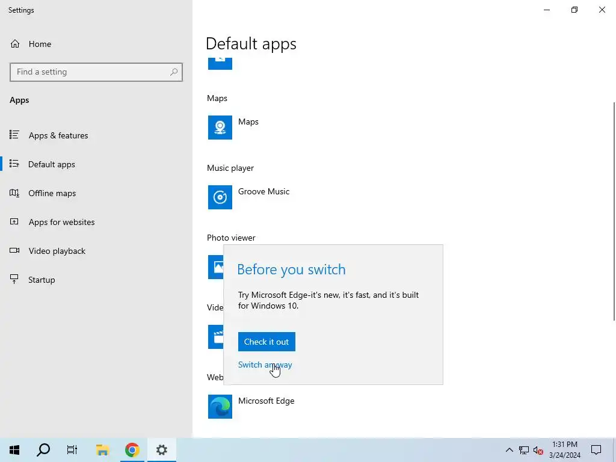Restore down the Settings window
Image resolution: width=616 pixels, height=462 pixels.
pyautogui.click(x=574, y=10)
